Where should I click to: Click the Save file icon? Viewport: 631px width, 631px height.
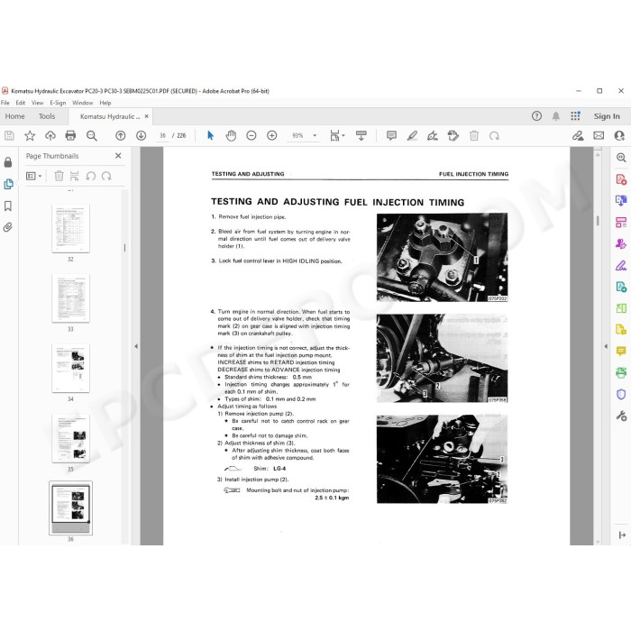tap(9, 135)
